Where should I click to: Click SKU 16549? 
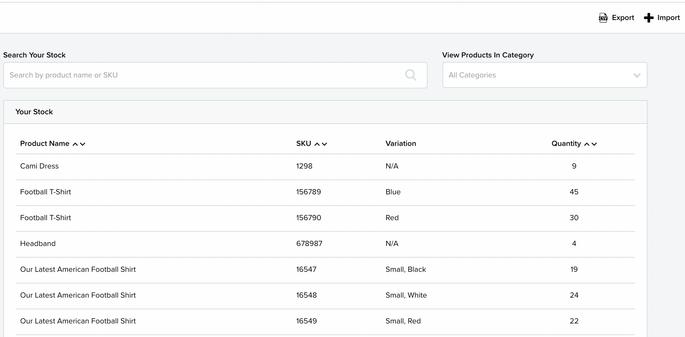click(307, 321)
